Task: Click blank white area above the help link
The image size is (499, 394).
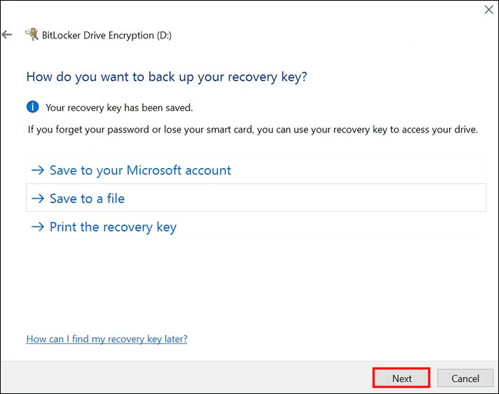Action: 249,285
